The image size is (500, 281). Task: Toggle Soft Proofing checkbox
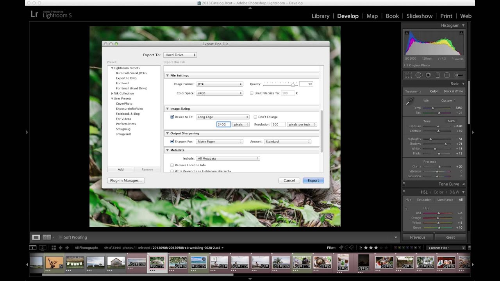point(61,237)
